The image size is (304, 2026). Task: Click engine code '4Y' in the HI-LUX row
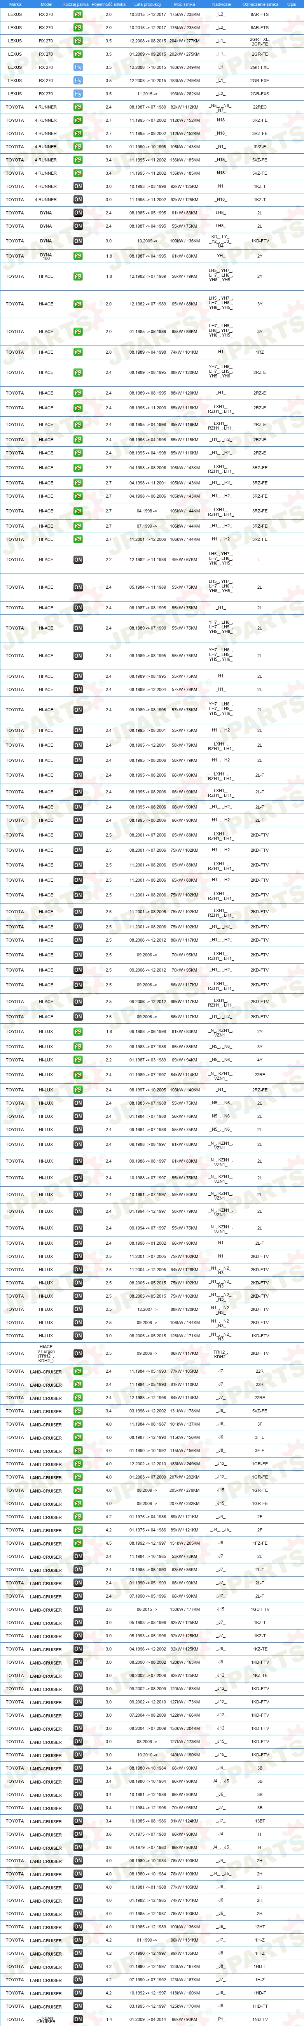coord(260,1060)
